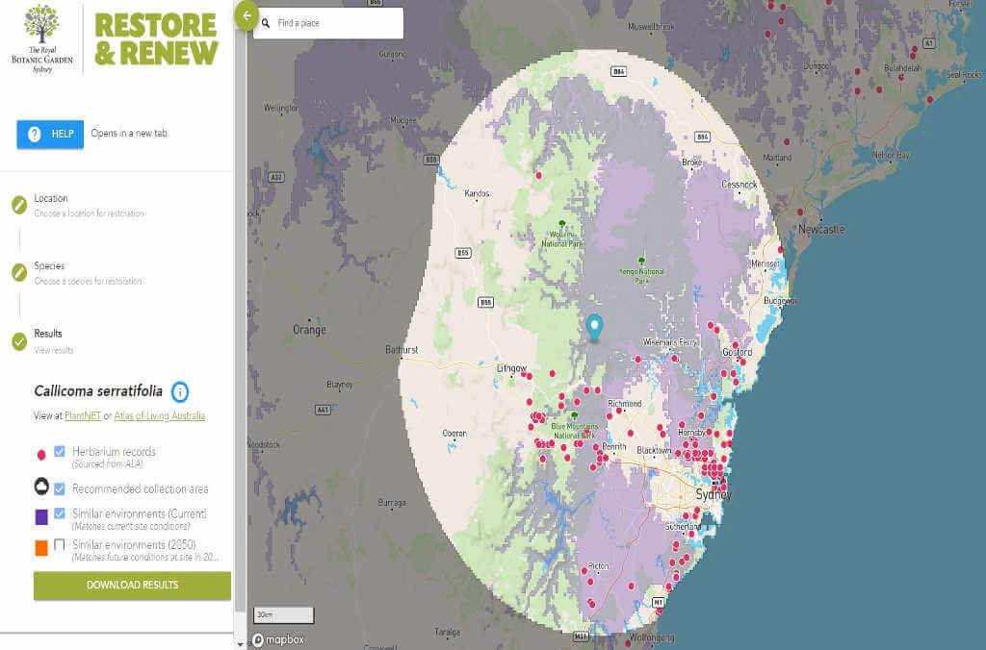The height and width of the screenshot is (650, 986).
Task: Click the purple Similar environments color swatch
Action: point(41,518)
